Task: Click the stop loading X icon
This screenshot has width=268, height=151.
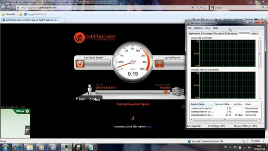Action: click(206, 8)
